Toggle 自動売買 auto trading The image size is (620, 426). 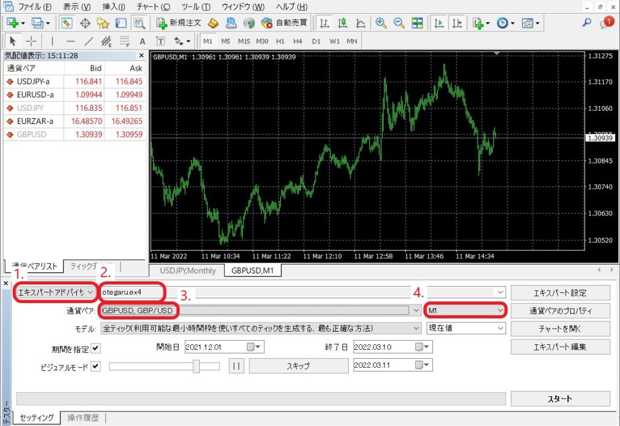[283, 23]
